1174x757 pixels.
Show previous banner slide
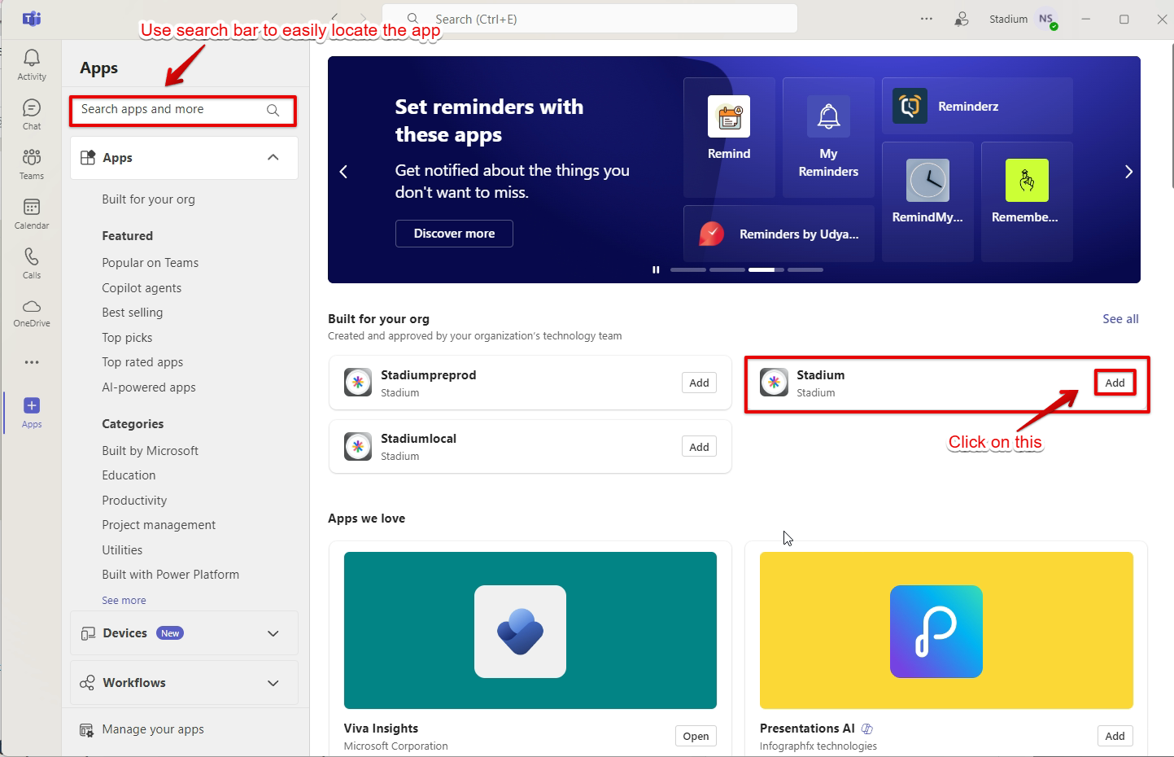coord(343,172)
